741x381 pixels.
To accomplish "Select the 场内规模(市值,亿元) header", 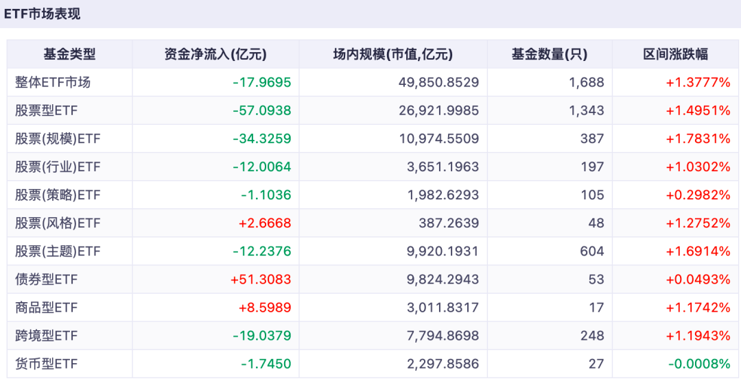I will 392,54.
